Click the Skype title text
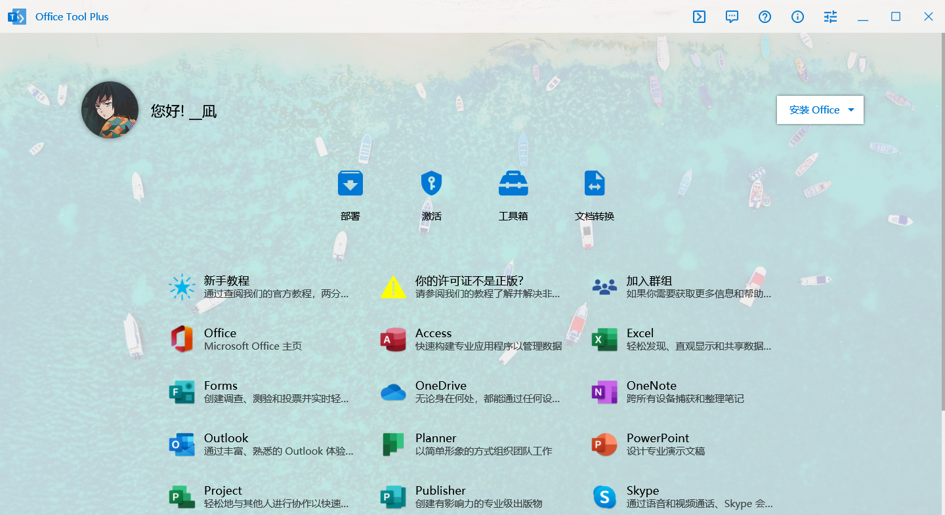945x515 pixels. [x=642, y=491]
